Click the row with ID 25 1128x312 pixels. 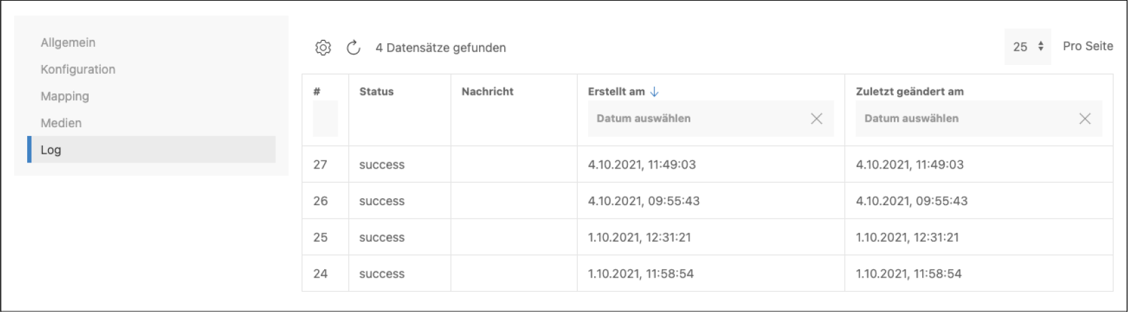[x=321, y=238]
